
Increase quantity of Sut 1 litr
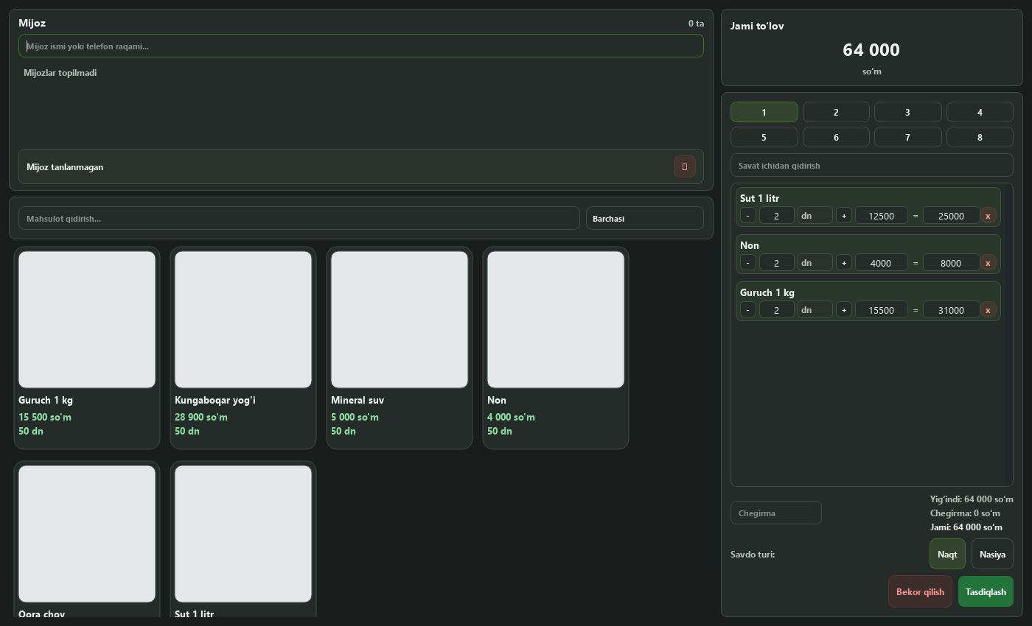pos(844,216)
